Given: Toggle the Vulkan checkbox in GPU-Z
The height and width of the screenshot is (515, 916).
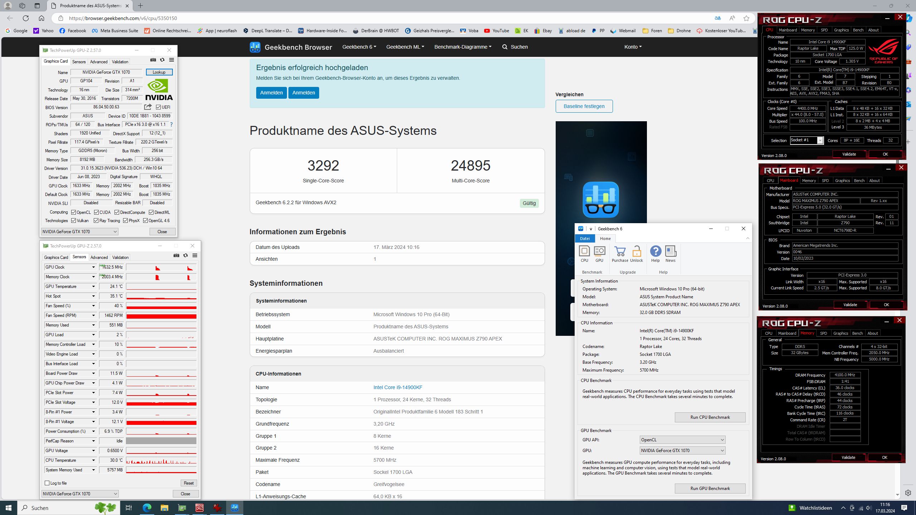Looking at the screenshot, I should click(x=73, y=221).
